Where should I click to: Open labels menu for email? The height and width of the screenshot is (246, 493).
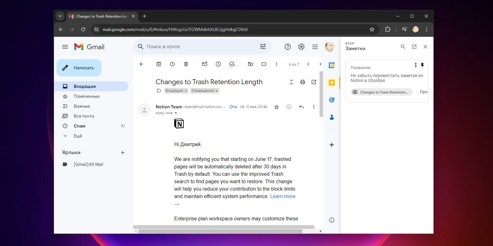pos(264,64)
